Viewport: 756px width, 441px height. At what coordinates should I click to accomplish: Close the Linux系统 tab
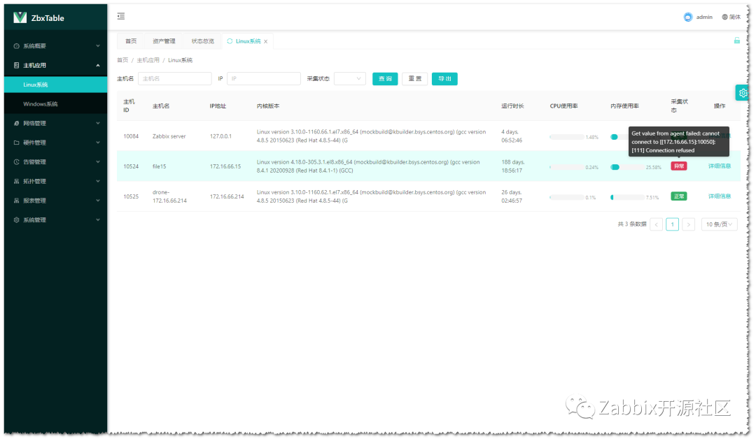(x=266, y=41)
